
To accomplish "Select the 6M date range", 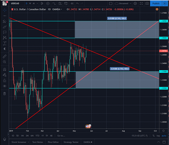I will (x=32, y=136).
